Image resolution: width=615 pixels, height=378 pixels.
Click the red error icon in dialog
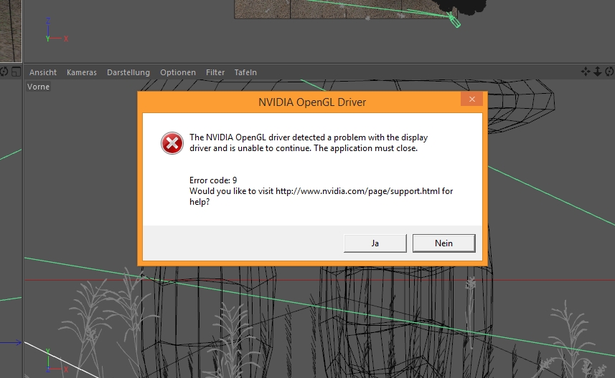pyautogui.click(x=172, y=143)
